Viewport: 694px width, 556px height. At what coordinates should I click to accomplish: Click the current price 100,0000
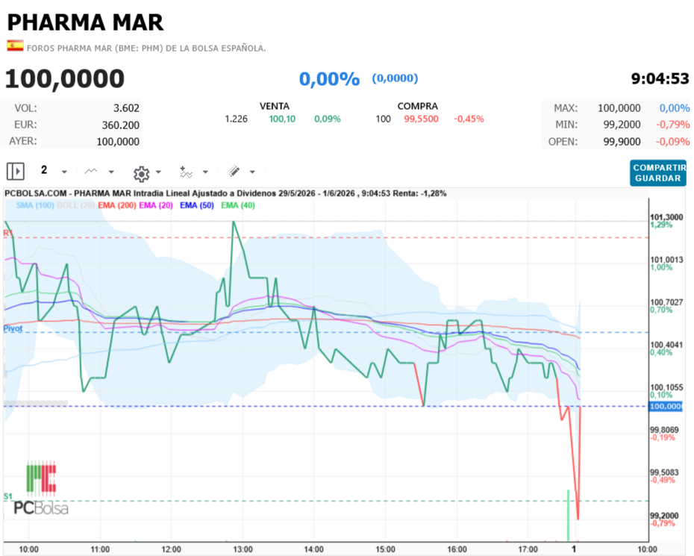pos(65,79)
